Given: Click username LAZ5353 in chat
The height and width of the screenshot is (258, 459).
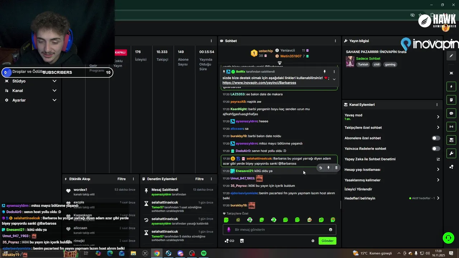Looking at the screenshot, I should click(237, 94).
